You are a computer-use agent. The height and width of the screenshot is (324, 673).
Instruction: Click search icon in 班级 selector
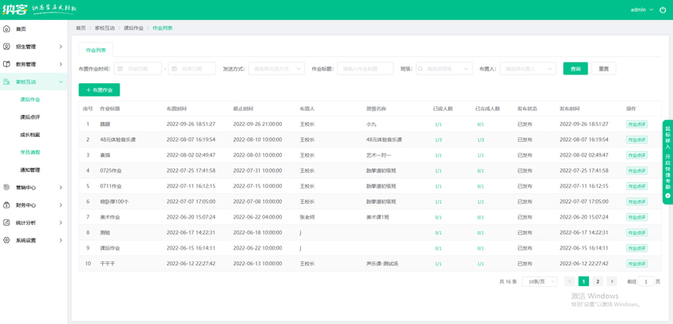pos(420,69)
